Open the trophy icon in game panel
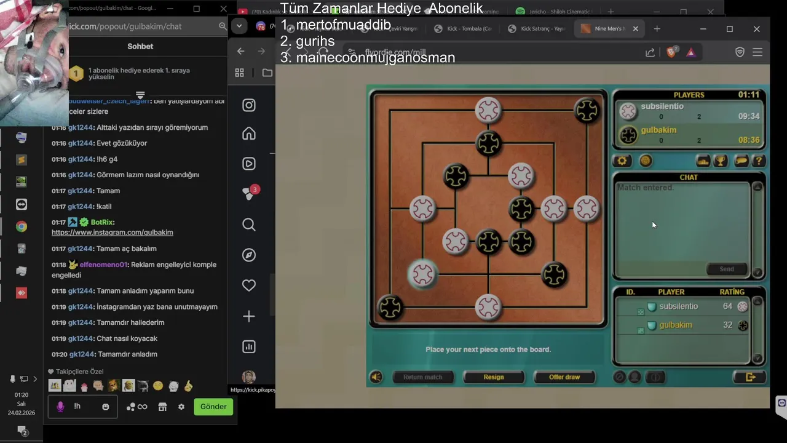The width and height of the screenshot is (787, 443). [721, 161]
